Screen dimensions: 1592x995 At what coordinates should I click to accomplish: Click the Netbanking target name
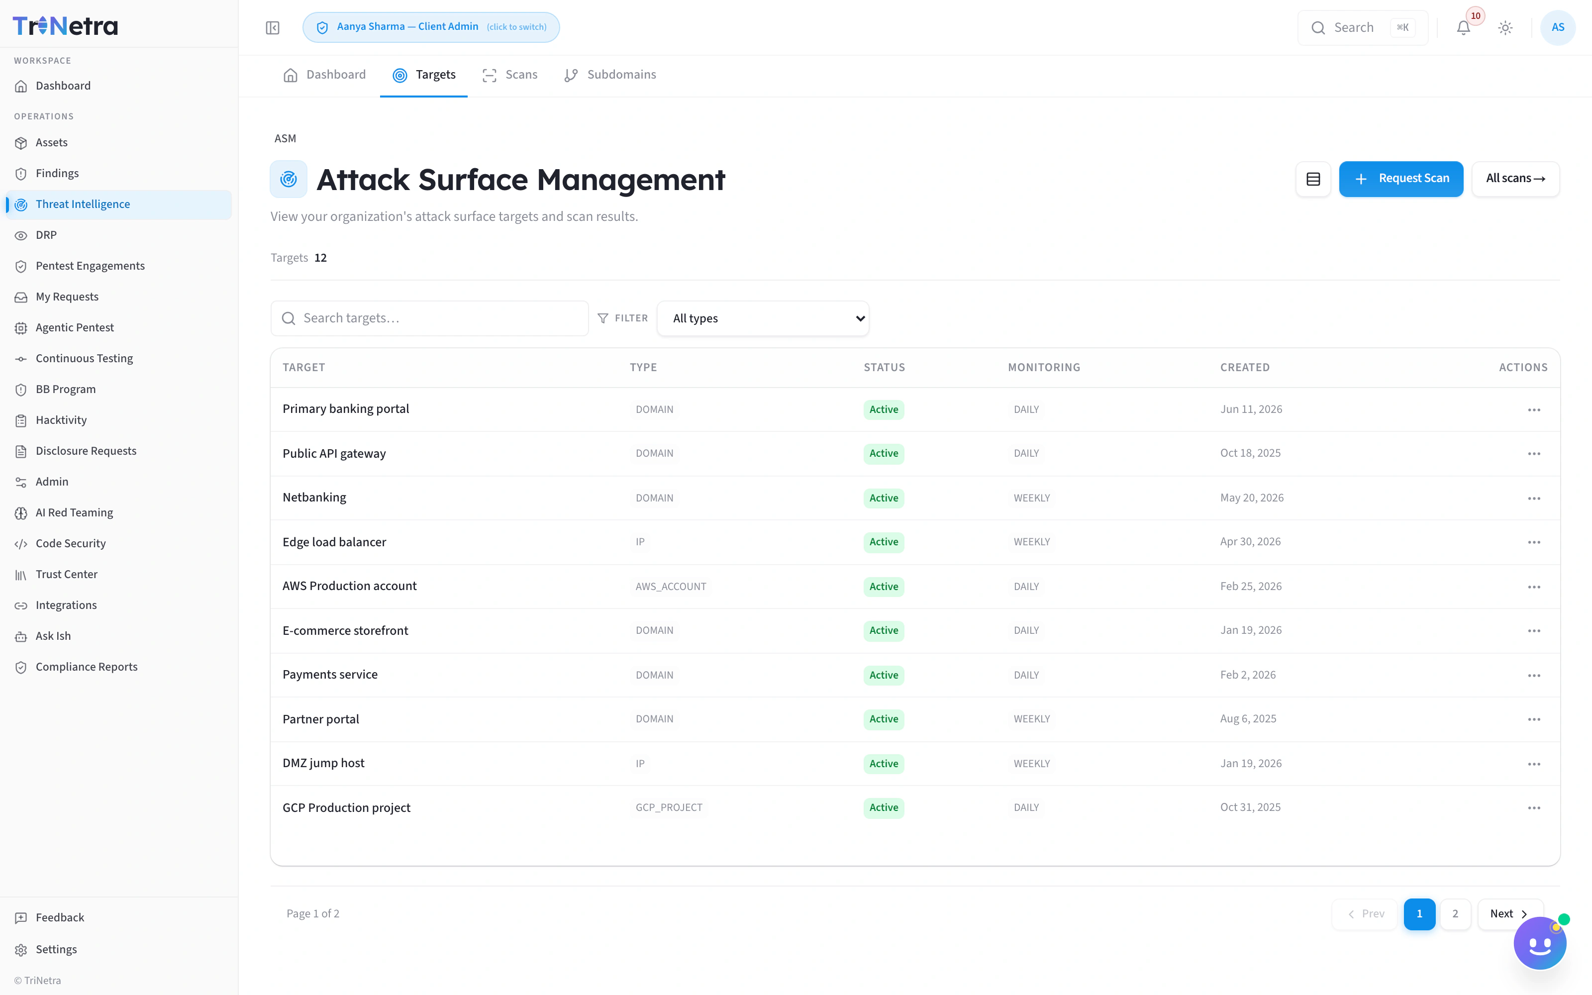pos(314,497)
